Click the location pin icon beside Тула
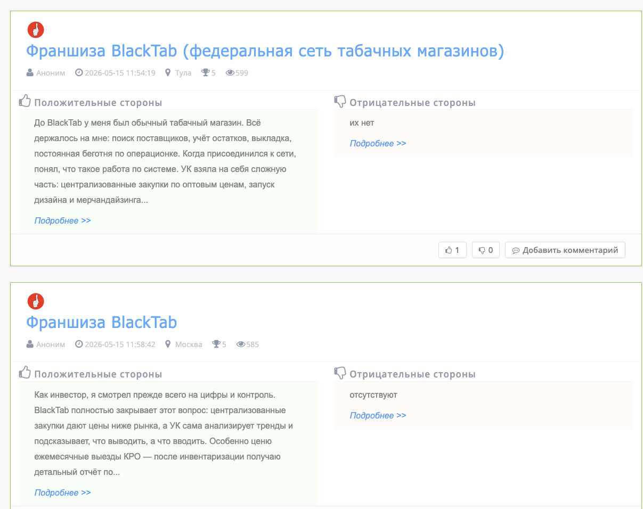This screenshot has width=643, height=509. [168, 72]
